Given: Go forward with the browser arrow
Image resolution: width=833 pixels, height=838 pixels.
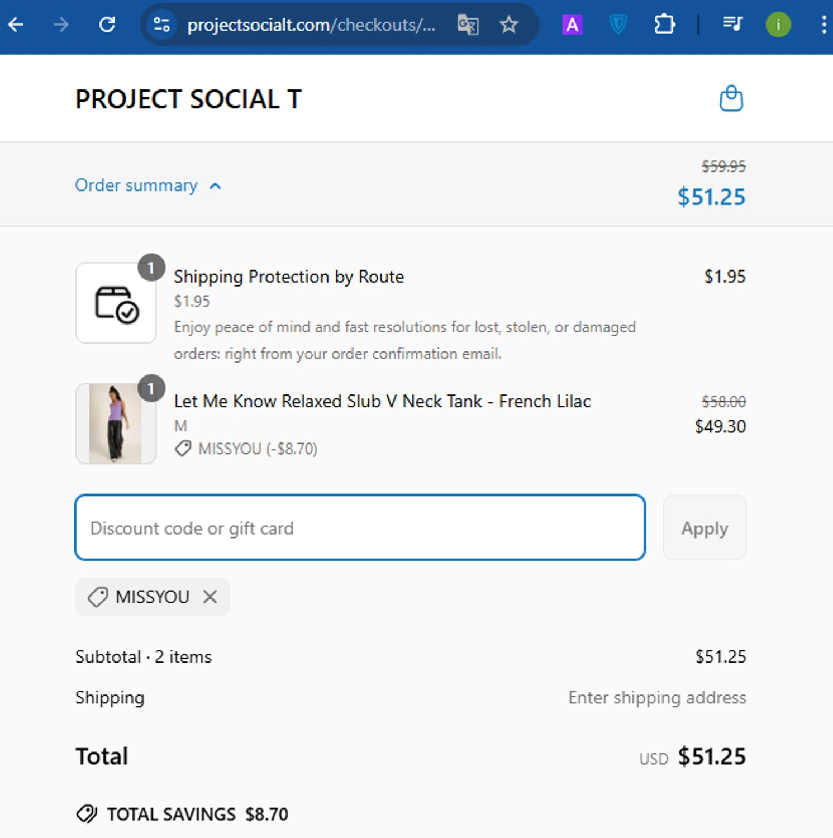Looking at the screenshot, I should click(x=60, y=25).
